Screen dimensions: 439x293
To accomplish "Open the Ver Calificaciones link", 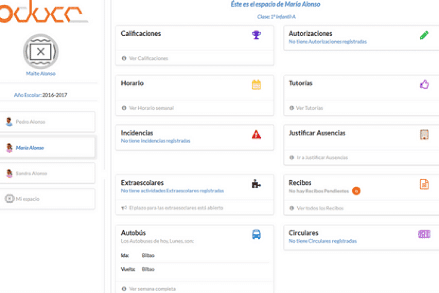I will [x=149, y=58].
